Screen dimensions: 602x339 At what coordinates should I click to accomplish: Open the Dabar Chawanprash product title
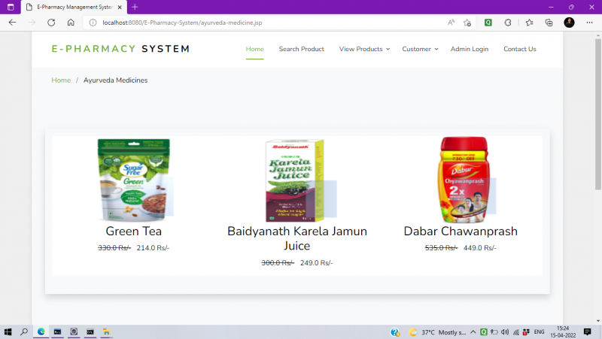coord(461,232)
